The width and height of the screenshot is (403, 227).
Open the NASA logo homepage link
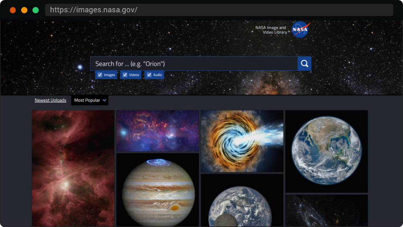[x=300, y=29]
